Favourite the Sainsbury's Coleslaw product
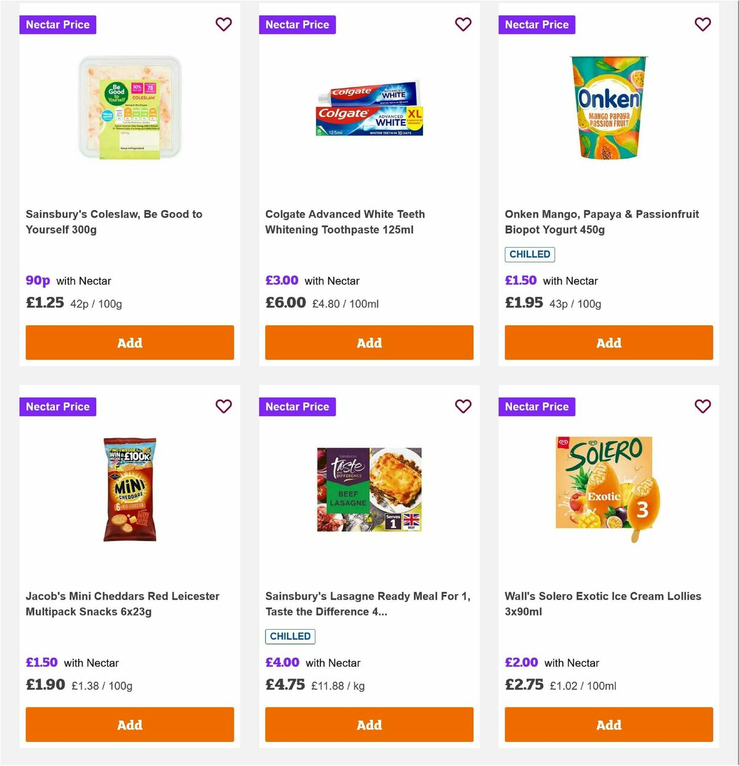This screenshot has height=766, width=739. click(x=224, y=25)
